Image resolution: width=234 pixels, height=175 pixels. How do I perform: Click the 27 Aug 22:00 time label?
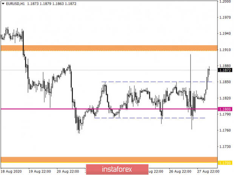coord(208,172)
